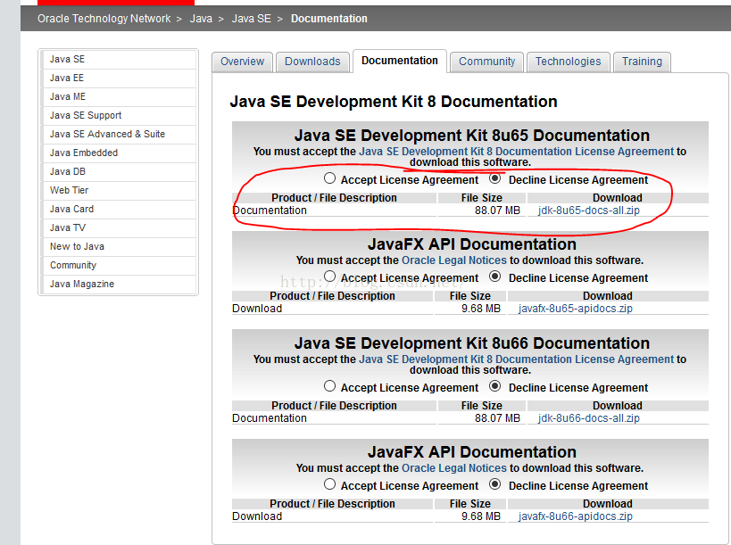The height and width of the screenshot is (545, 731).
Task: Select Accept License Agreement for JDK 8u66
Action: coord(329,386)
